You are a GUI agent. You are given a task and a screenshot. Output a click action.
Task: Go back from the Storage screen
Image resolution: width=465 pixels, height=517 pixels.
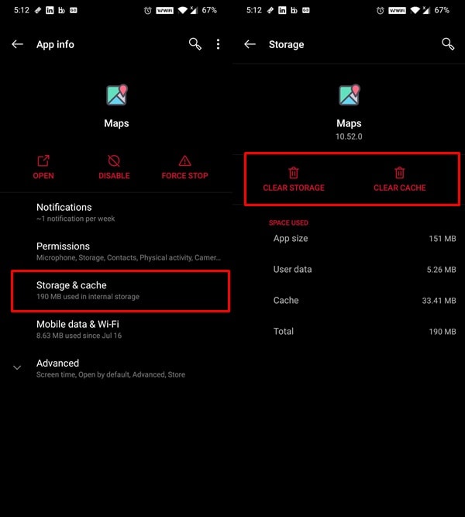coord(250,44)
